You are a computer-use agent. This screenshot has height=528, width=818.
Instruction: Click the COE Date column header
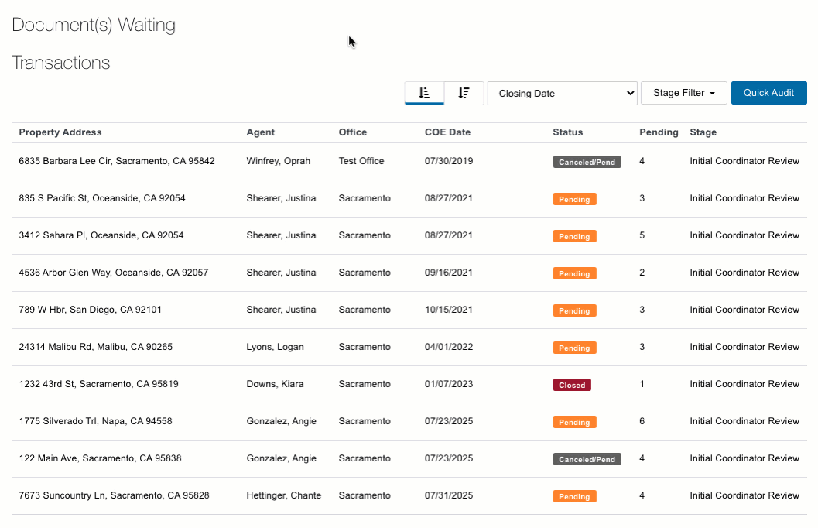[x=447, y=132]
